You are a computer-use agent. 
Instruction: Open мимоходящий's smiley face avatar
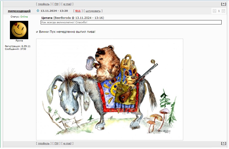click(19, 30)
